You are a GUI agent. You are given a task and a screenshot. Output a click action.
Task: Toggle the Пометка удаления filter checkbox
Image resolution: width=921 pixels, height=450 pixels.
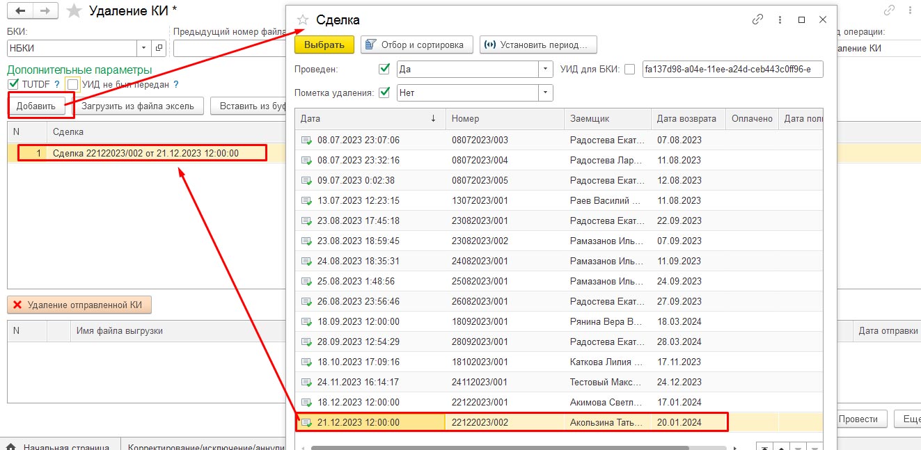tap(384, 93)
